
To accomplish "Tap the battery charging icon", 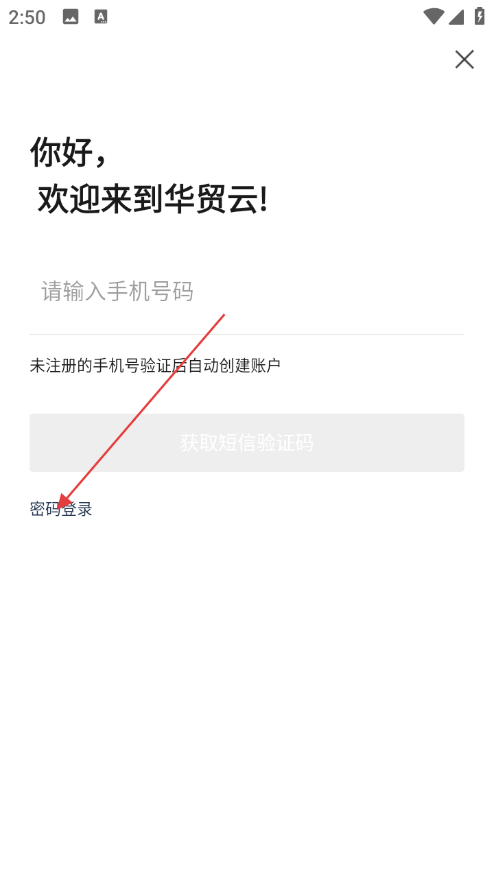I will tap(479, 16).
